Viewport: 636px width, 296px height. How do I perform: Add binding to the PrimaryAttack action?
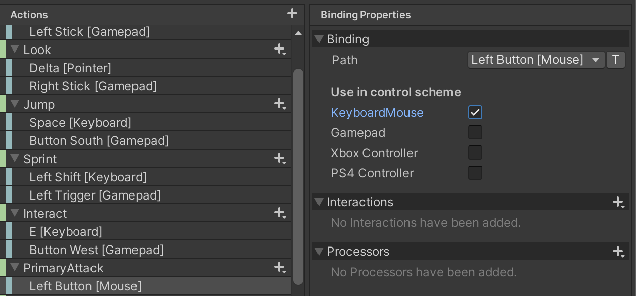[280, 268]
